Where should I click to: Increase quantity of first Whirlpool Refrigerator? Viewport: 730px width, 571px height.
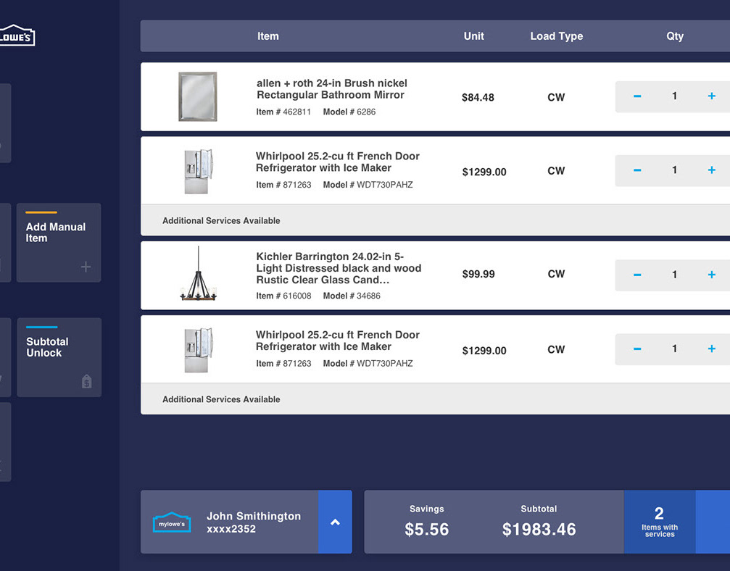click(x=711, y=170)
